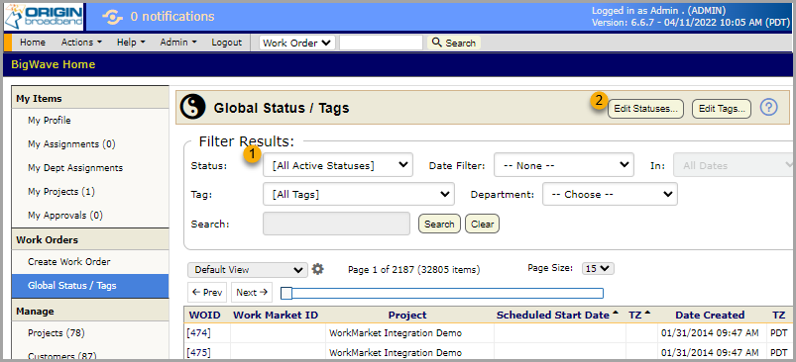Go to previous page with Prev

coord(207,292)
